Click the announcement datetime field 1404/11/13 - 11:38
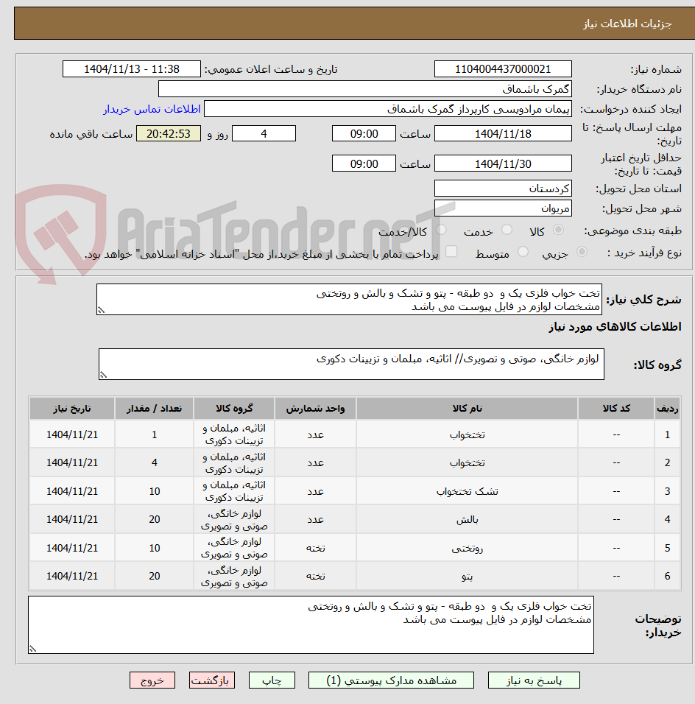The image size is (695, 704). click(x=132, y=69)
